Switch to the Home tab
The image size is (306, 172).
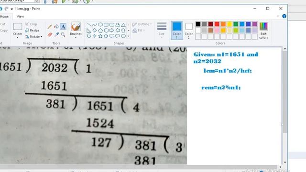coord(4,17)
